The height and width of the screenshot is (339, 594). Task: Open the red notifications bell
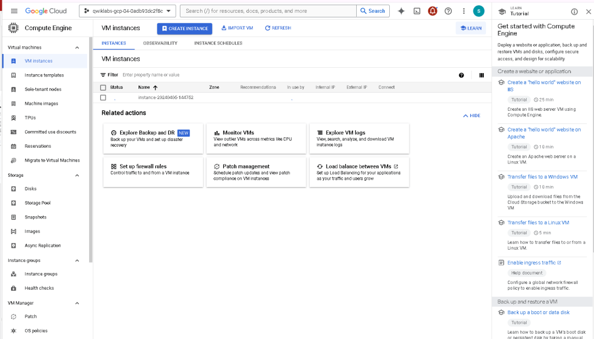[432, 11]
